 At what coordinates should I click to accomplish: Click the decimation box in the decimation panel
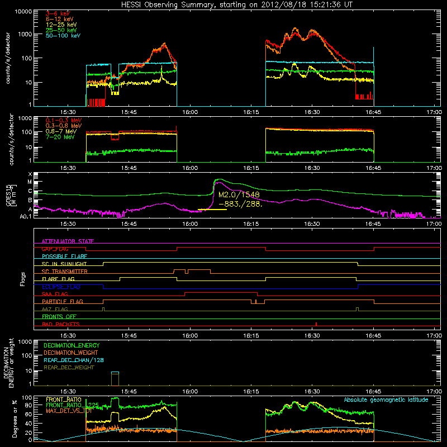[115, 379]
